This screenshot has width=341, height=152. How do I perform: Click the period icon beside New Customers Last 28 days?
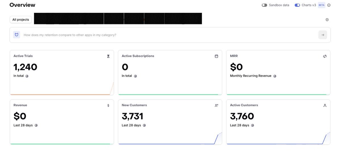[x=144, y=126]
